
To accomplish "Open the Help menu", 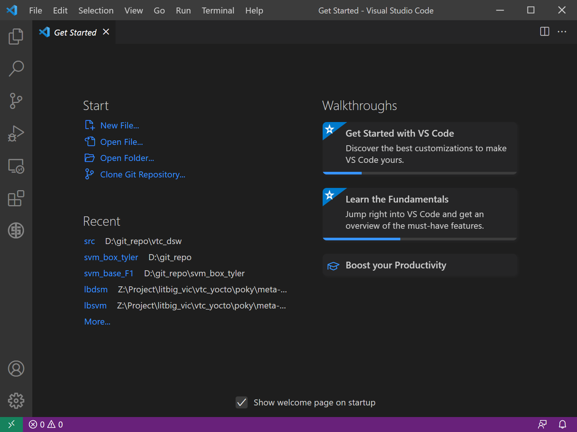I will click(x=254, y=10).
